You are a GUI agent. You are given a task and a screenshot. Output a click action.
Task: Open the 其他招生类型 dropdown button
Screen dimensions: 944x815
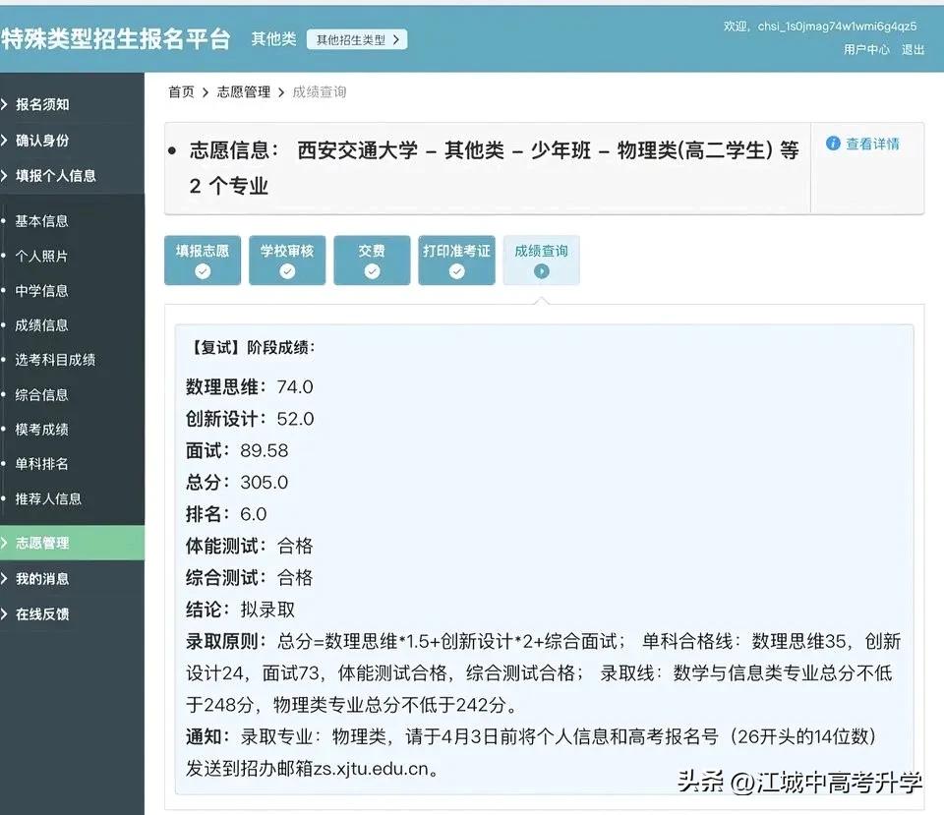pyautogui.click(x=357, y=39)
